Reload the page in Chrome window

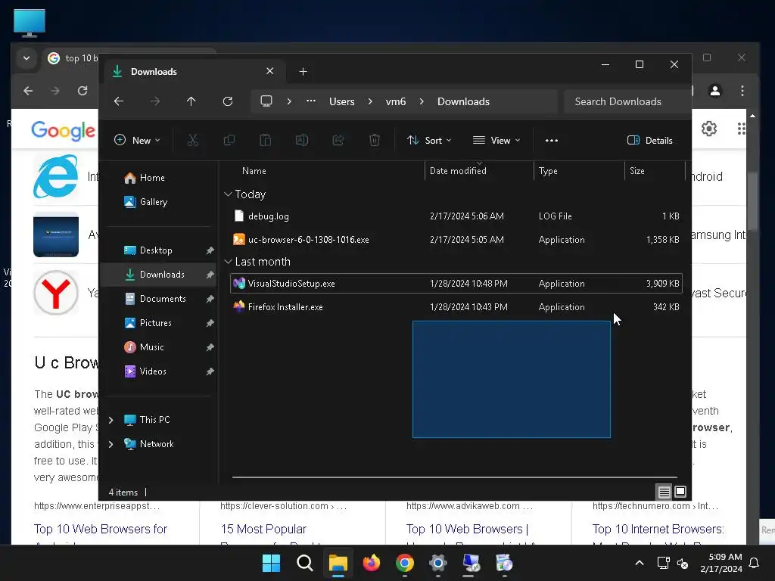[x=82, y=91]
